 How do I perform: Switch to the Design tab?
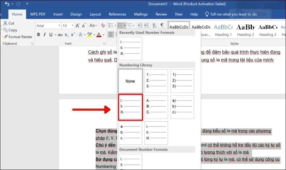(x=76, y=14)
